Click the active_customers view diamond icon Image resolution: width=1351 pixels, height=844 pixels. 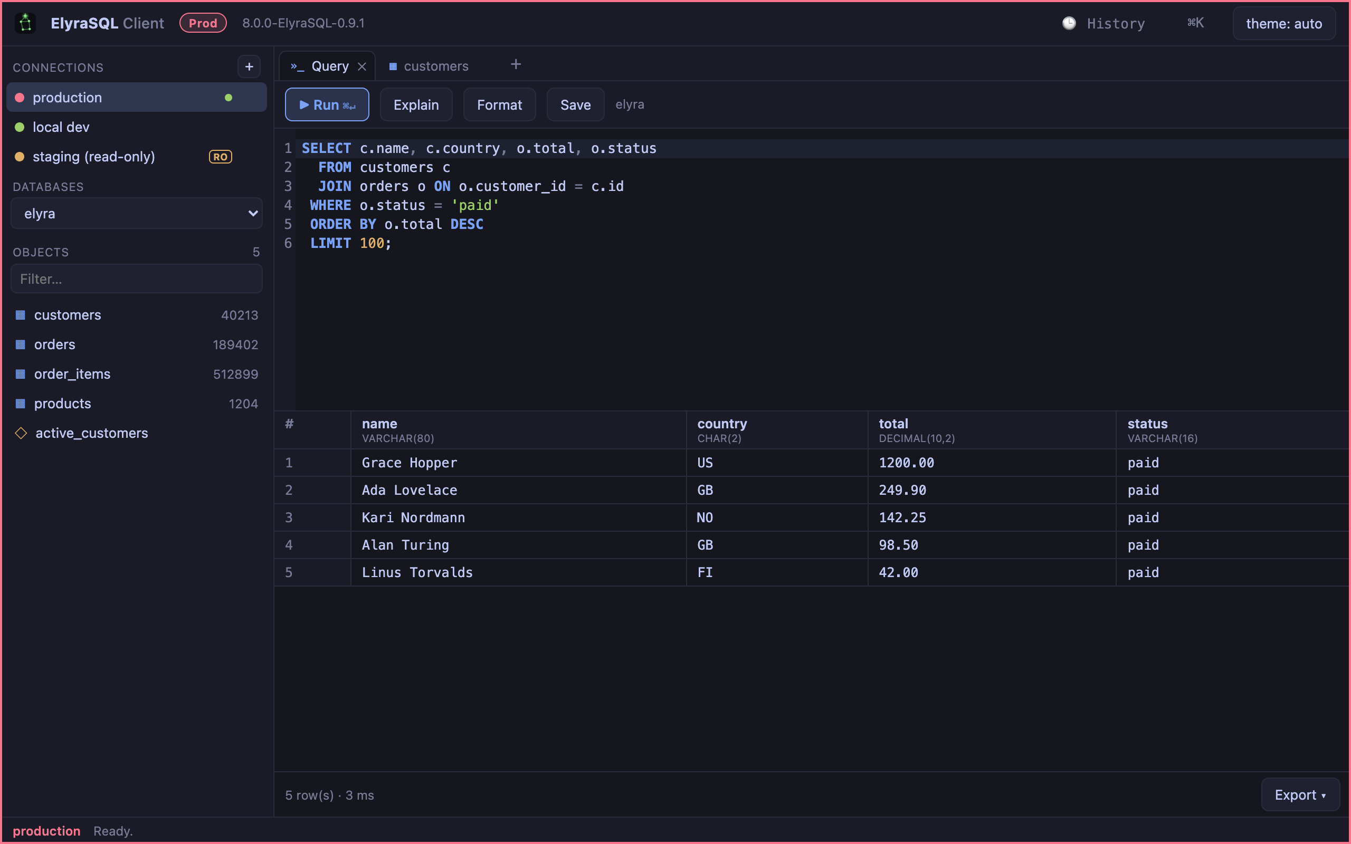pos(21,433)
